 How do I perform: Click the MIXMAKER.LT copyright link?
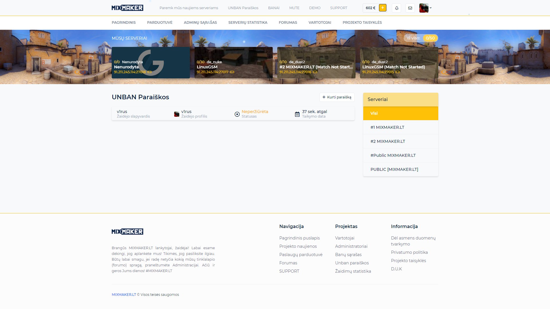pyautogui.click(x=124, y=295)
